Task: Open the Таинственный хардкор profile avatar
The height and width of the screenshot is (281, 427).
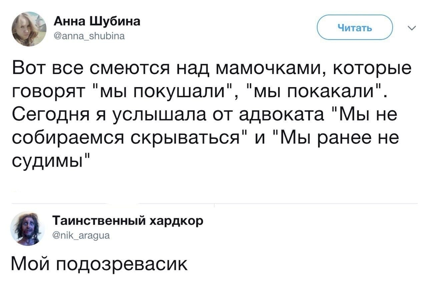Action: [27, 229]
